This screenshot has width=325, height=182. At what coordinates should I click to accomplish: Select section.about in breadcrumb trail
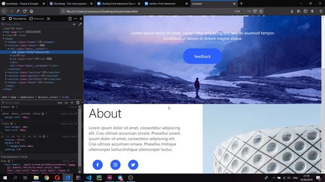coord(27,97)
